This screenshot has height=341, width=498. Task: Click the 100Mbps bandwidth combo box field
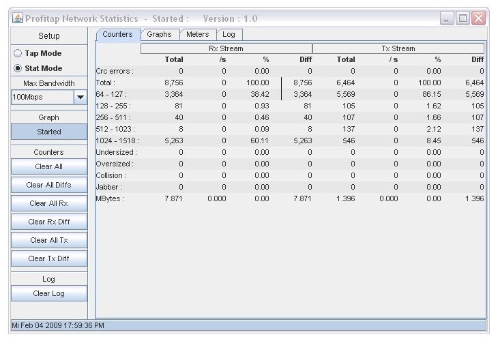(41, 98)
